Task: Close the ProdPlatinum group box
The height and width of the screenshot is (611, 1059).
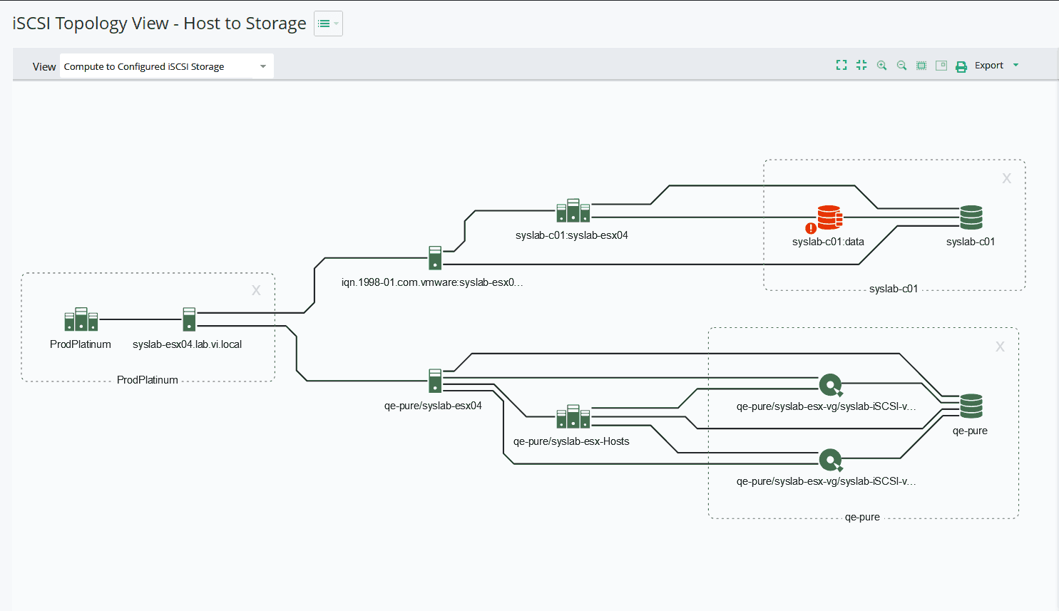Action: pos(256,290)
